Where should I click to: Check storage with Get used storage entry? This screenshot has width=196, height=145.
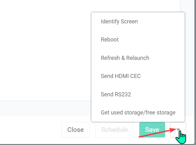click(x=138, y=113)
